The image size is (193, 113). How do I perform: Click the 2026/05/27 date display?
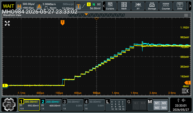181,110
